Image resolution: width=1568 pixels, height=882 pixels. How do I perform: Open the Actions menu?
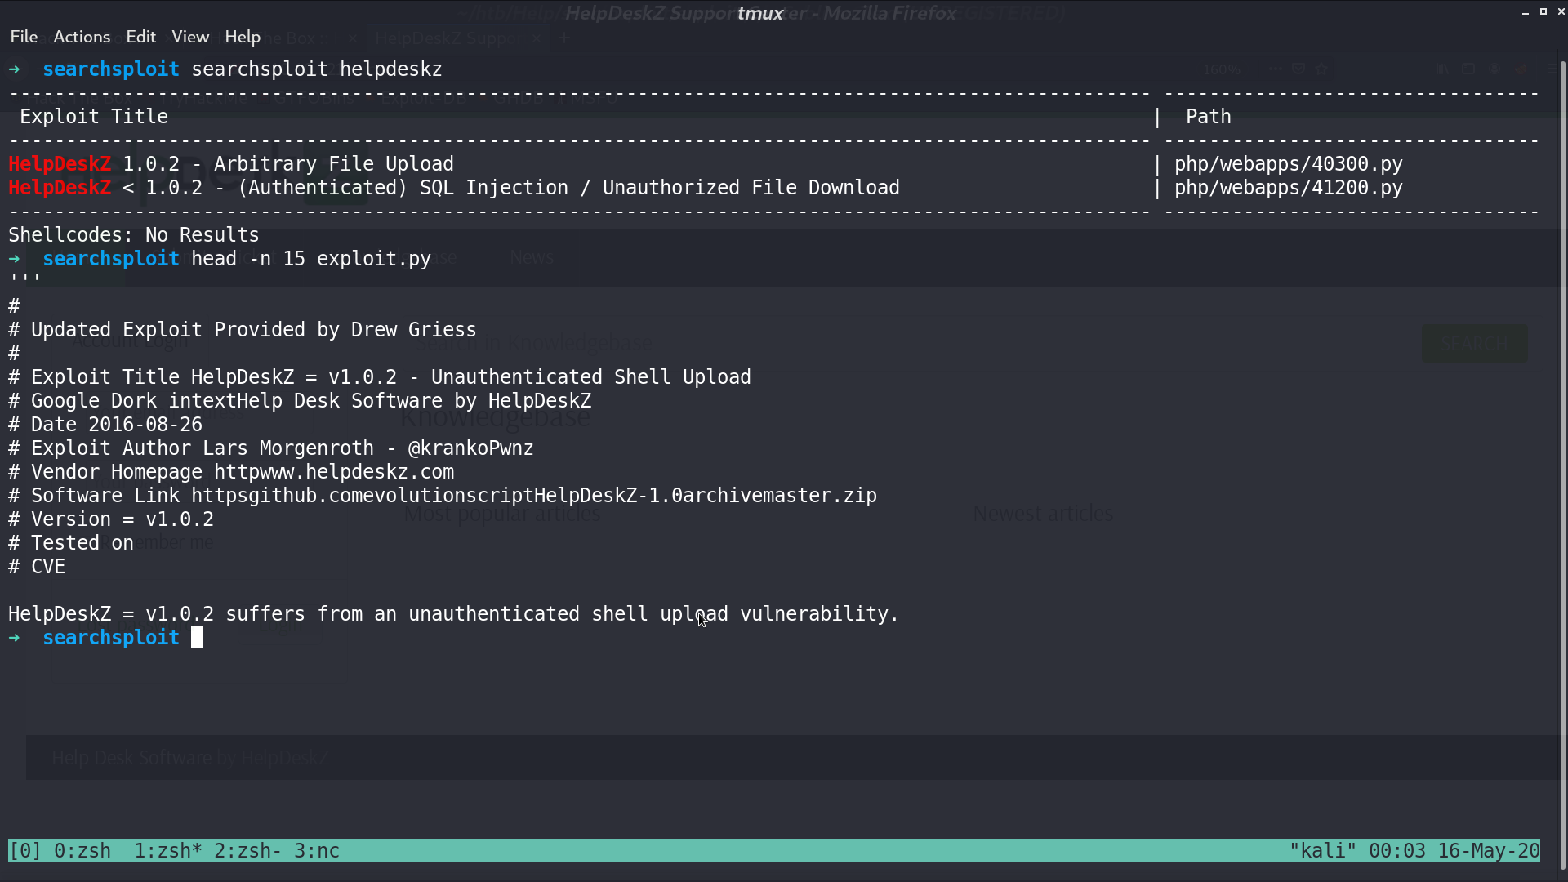[x=82, y=37]
